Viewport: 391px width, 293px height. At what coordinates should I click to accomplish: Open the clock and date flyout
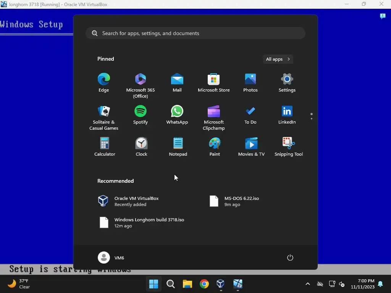click(x=363, y=284)
